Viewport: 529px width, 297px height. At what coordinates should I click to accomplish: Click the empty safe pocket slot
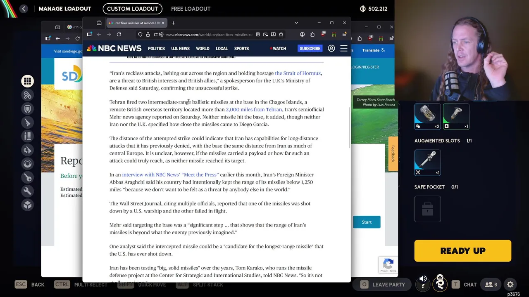click(x=427, y=209)
